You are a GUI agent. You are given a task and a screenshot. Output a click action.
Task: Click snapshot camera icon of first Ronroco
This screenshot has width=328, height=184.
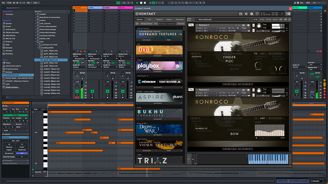pyautogui.click(x=244, y=25)
